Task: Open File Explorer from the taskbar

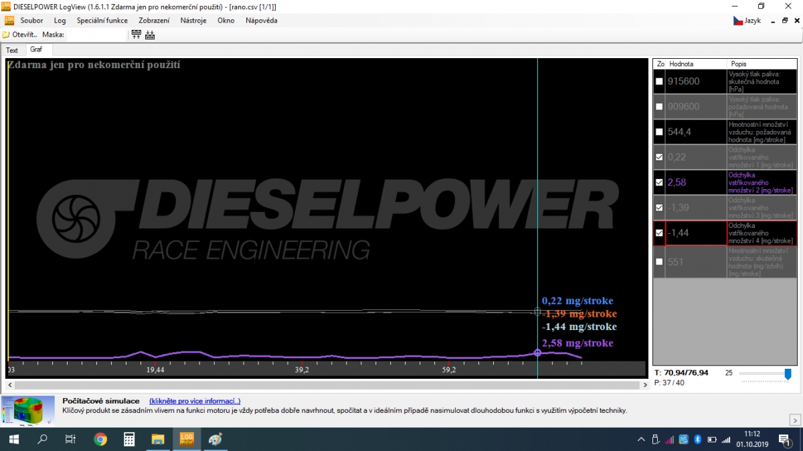Action: 158,439
